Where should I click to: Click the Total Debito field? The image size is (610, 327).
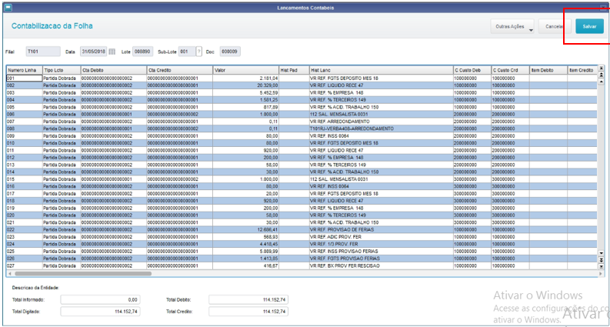tap(248, 299)
